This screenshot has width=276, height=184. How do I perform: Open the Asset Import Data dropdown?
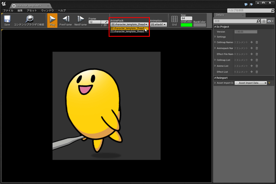click(x=251, y=83)
